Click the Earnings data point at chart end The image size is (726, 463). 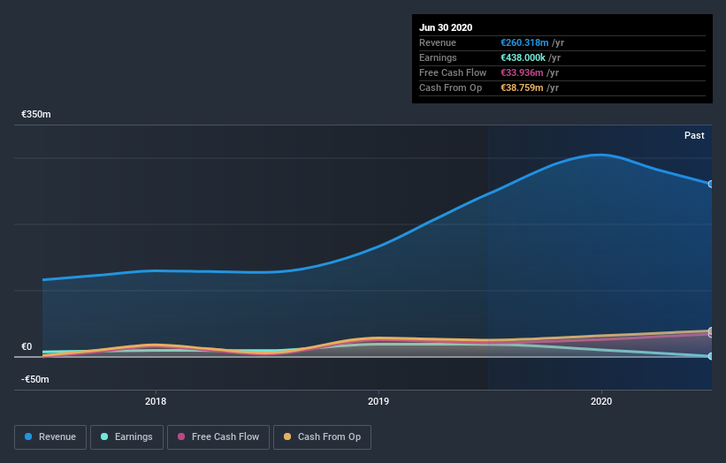click(x=710, y=356)
